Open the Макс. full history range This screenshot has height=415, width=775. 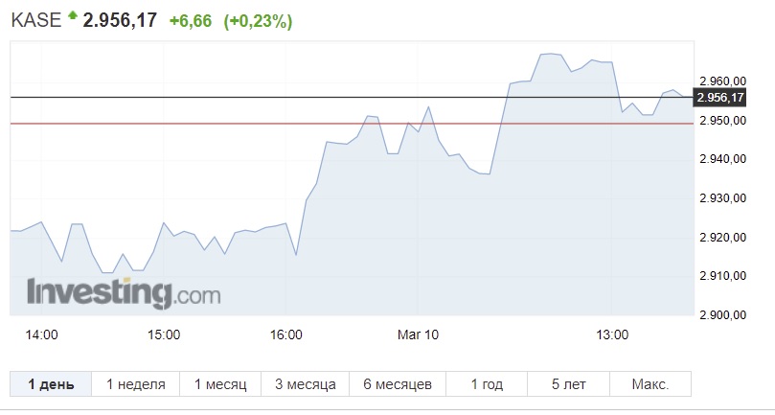pos(650,383)
